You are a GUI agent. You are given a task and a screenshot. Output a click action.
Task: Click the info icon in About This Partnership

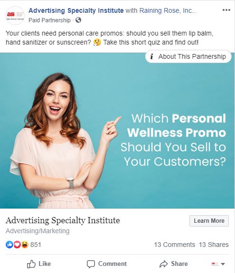(152, 56)
